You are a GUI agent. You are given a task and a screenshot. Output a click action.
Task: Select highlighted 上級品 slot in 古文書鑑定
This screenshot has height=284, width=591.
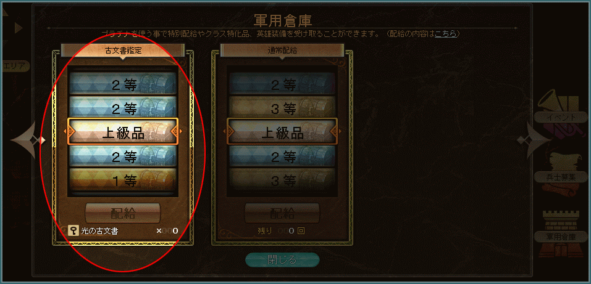(x=123, y=131)
